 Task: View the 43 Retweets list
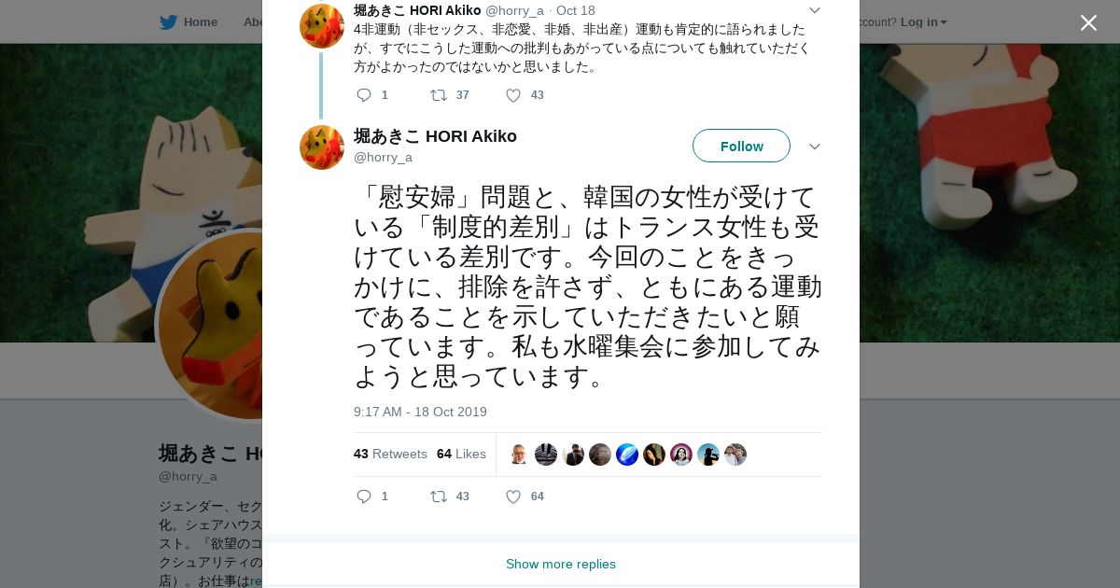click(390, 454)
